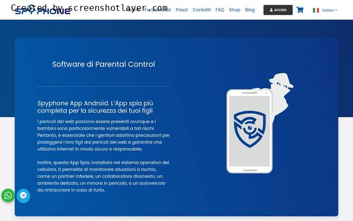Open the Contatti menu item
Image resolution: width=353 pixels, height=221 pixels.
(201, 10)
